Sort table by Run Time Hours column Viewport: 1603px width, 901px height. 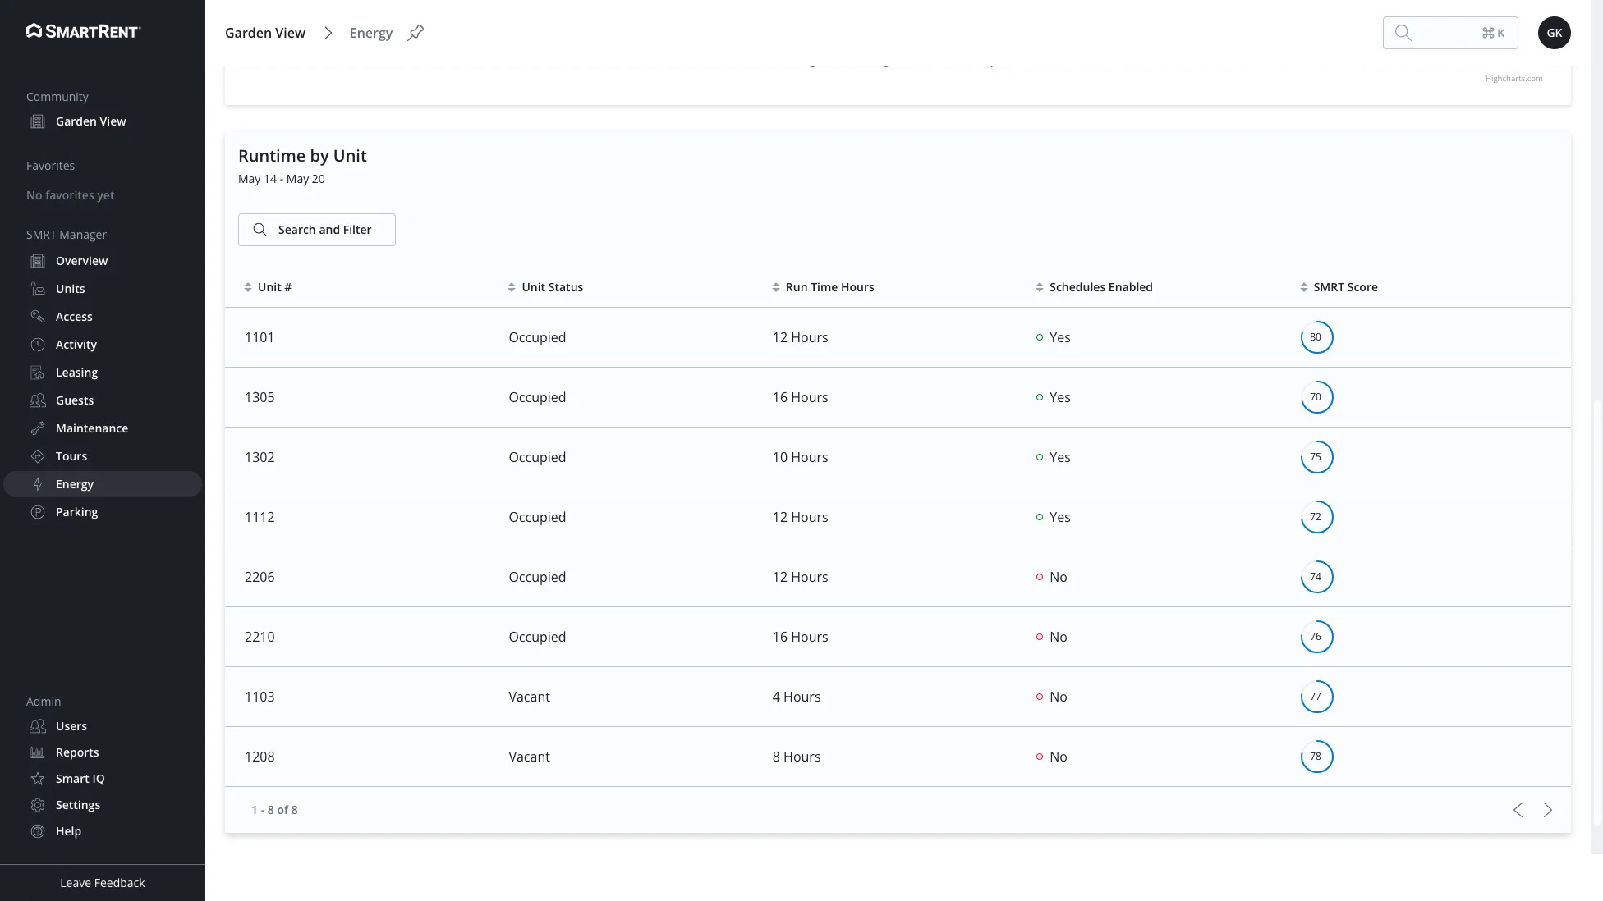click(x=823, y=287)
